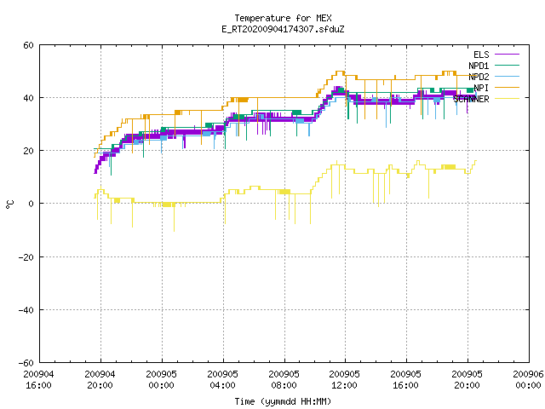
Task: Click the purple ELS legend line sample
Action: [507, 55]
